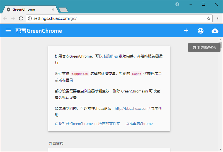
Task: Bookmark page with the star icon
Action: [x=209, y=18]
